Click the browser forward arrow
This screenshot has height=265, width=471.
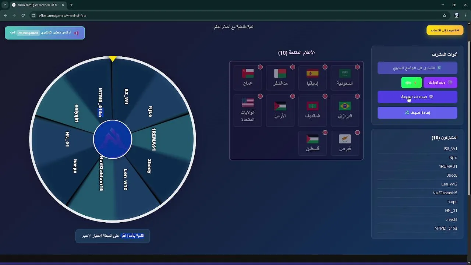tap(14, 15)
